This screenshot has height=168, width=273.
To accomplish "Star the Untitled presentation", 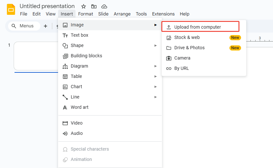I will pos(84,6).
